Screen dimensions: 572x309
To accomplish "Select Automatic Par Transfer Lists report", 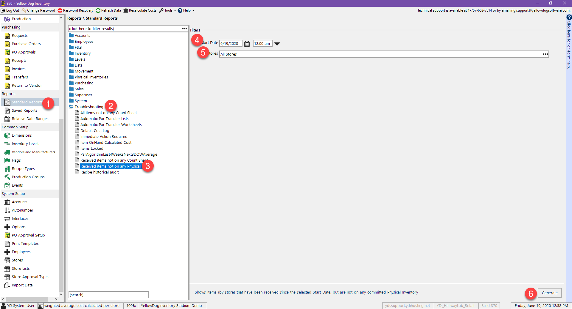I will coord(104,119).
